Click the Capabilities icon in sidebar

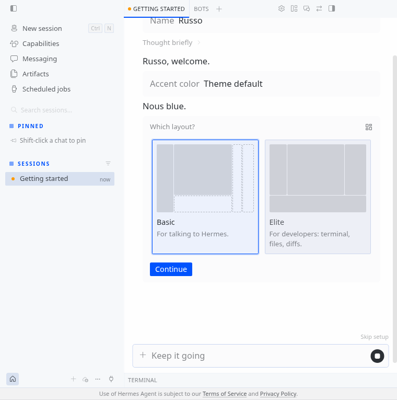(x=14, y=43)
